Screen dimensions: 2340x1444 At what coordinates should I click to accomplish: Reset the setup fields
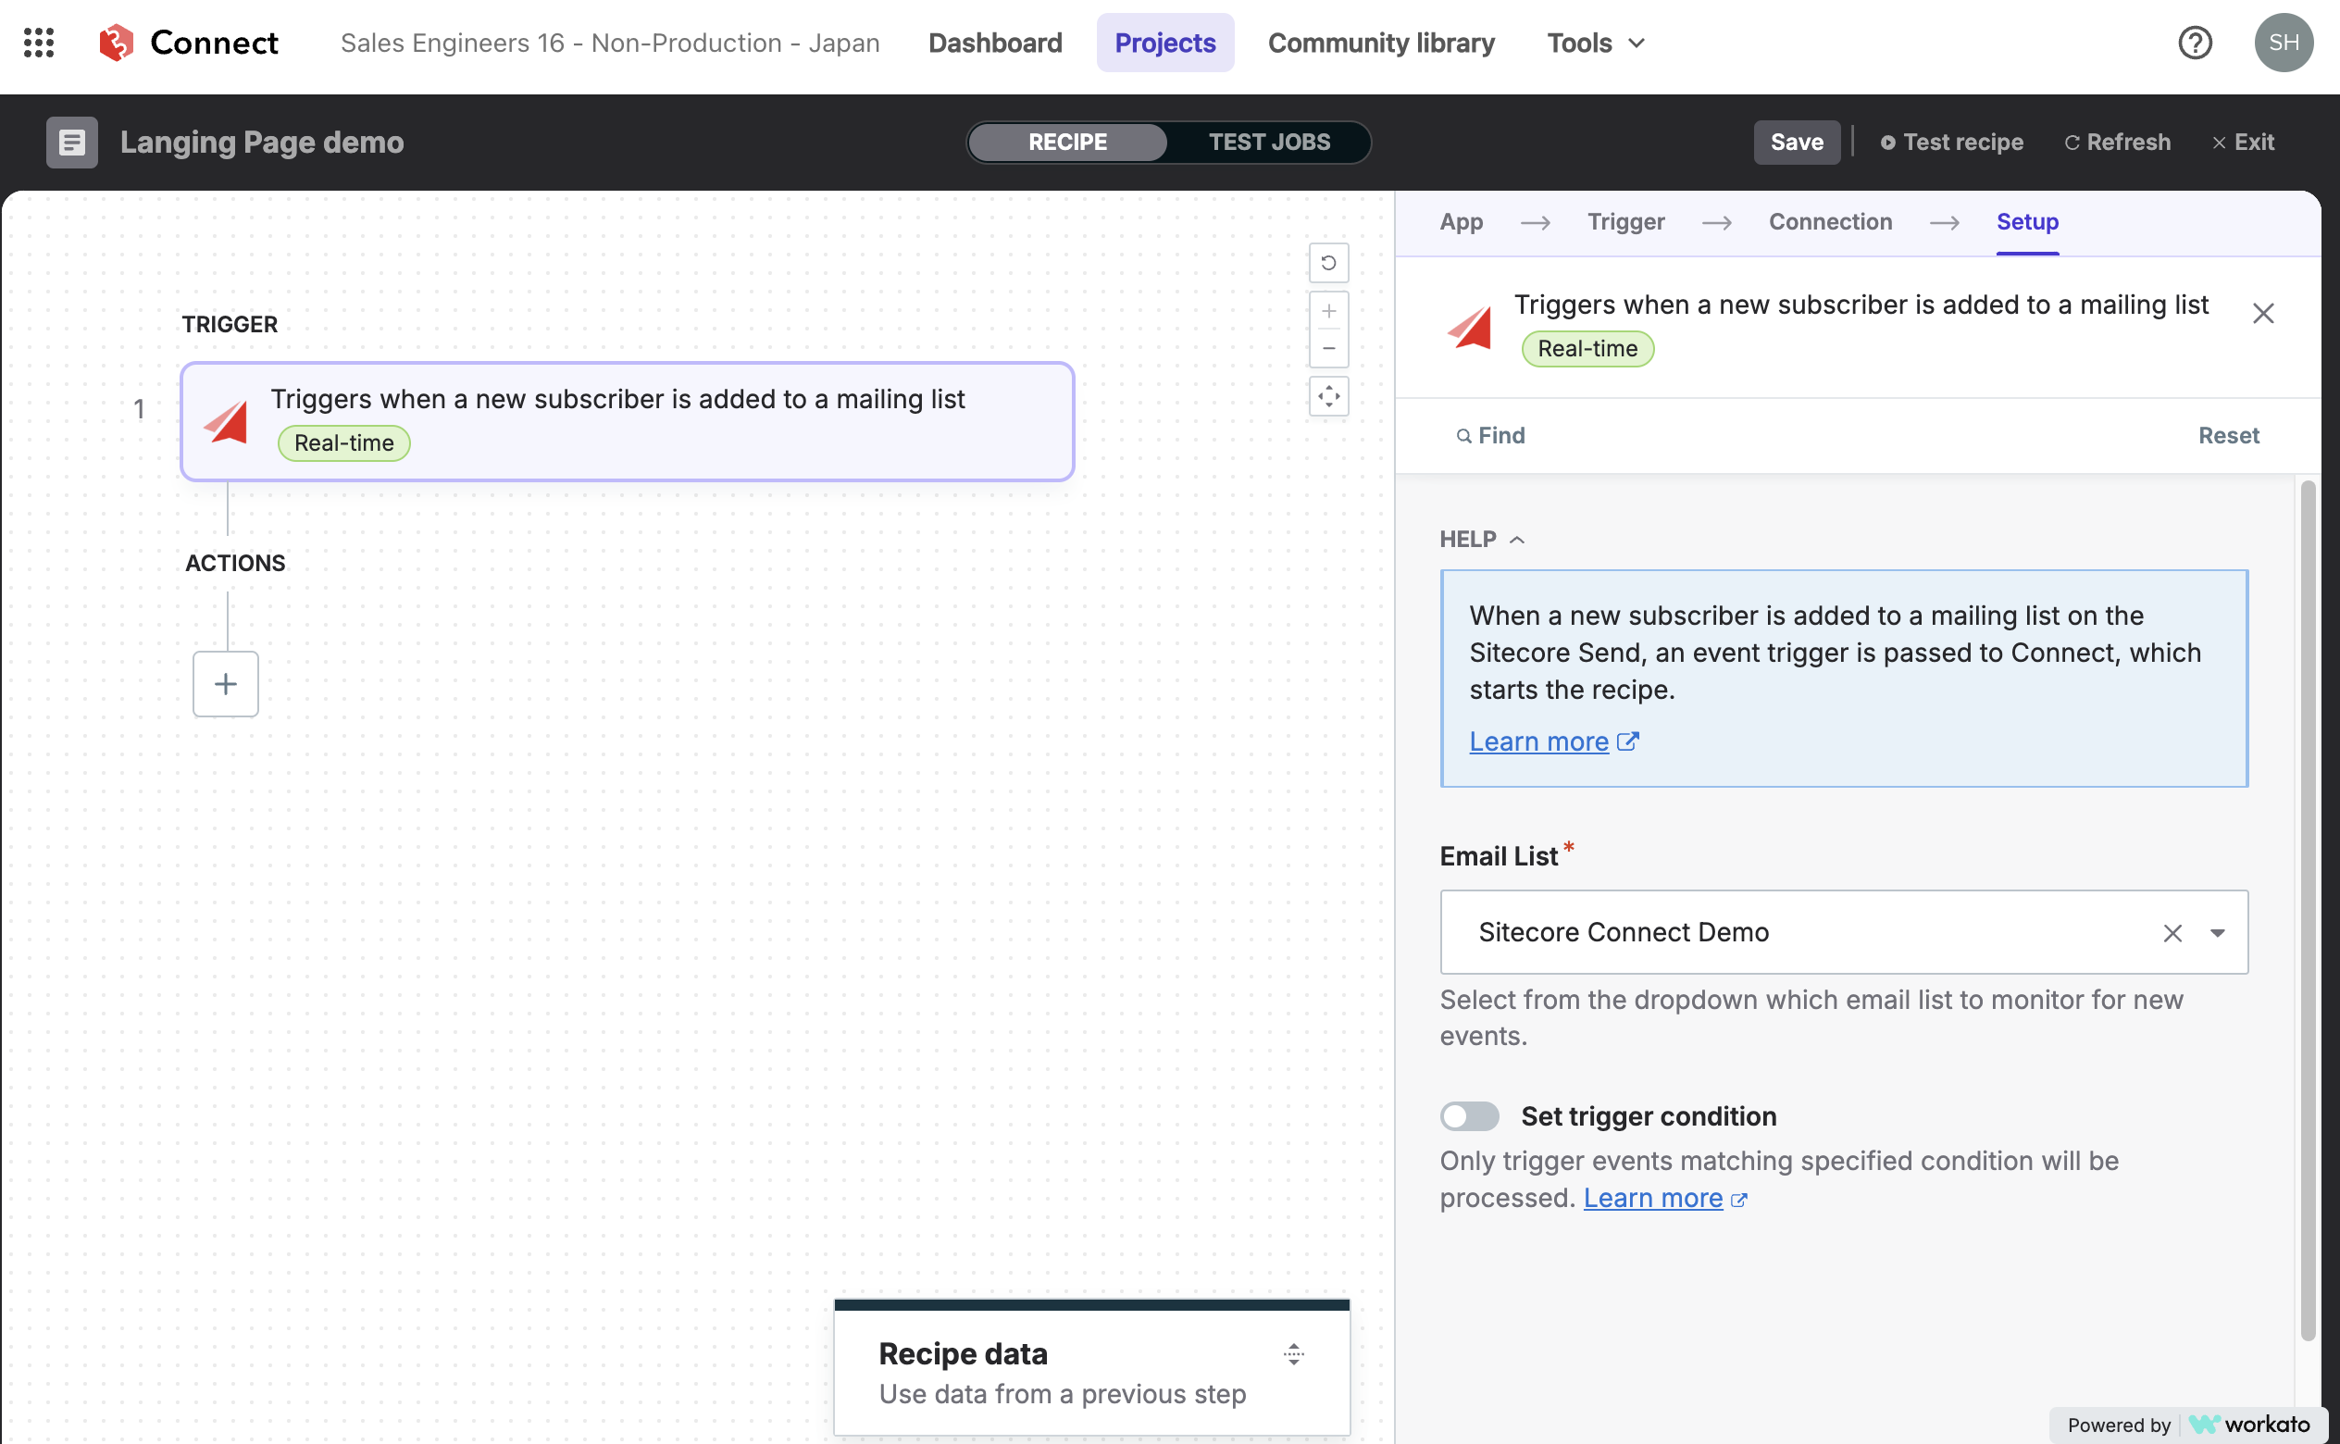(2227, 435)
